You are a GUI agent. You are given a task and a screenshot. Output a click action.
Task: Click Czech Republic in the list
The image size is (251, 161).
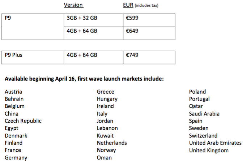[23, 121]
